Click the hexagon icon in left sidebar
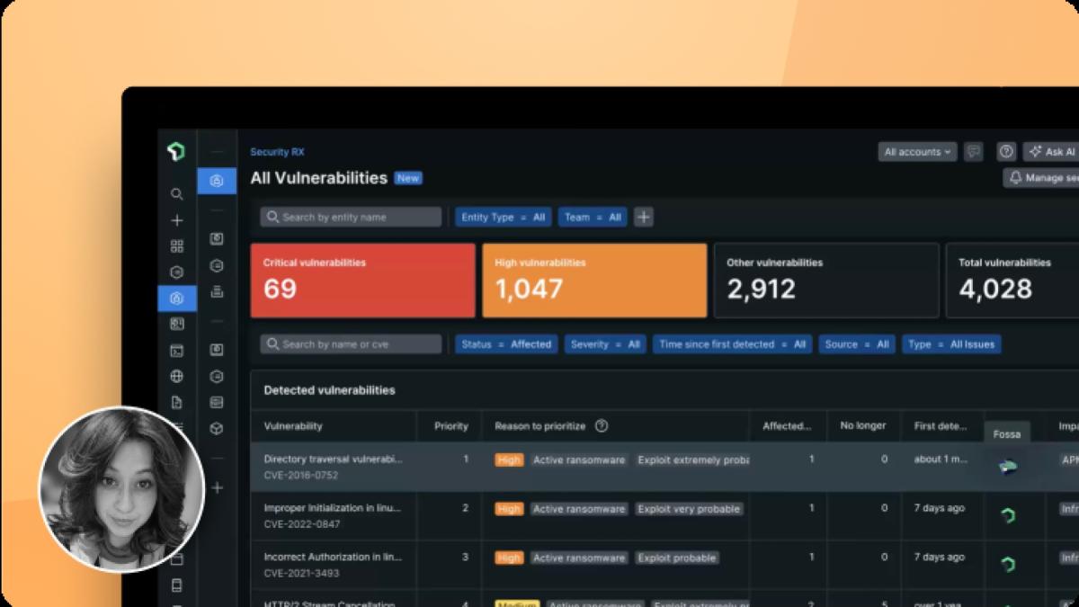 pyautogui.click(x=177, y=272)
